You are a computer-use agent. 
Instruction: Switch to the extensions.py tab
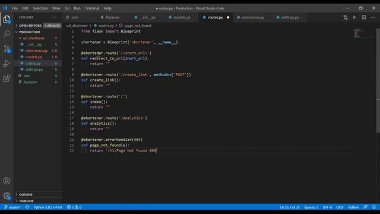[x=253, y=17]
